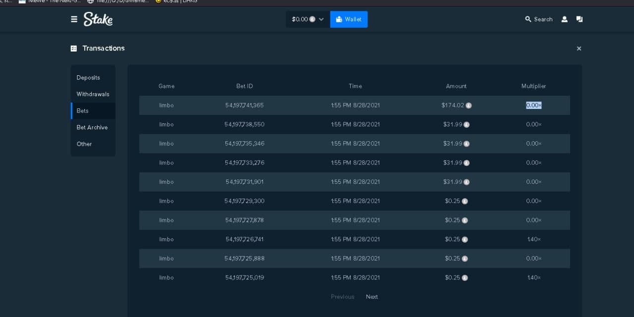Screen dimensions: 634x317
Task: Click the Transactions list icon
Action: tap(74, 49)
